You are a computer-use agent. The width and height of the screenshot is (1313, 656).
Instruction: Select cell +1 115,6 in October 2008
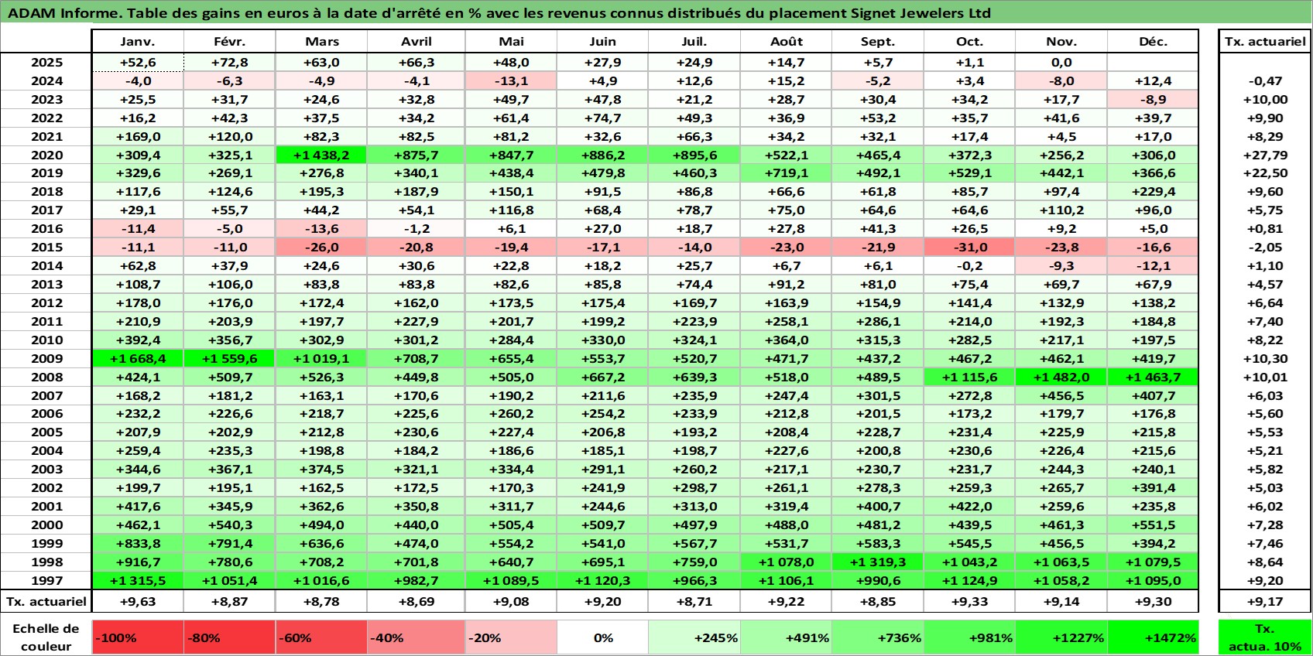(969, 378)
